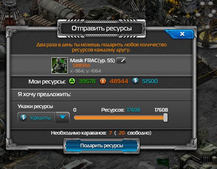Click the uranium amount 39578
The width and height of the screenshot is (217, 169).
point(87,81)
